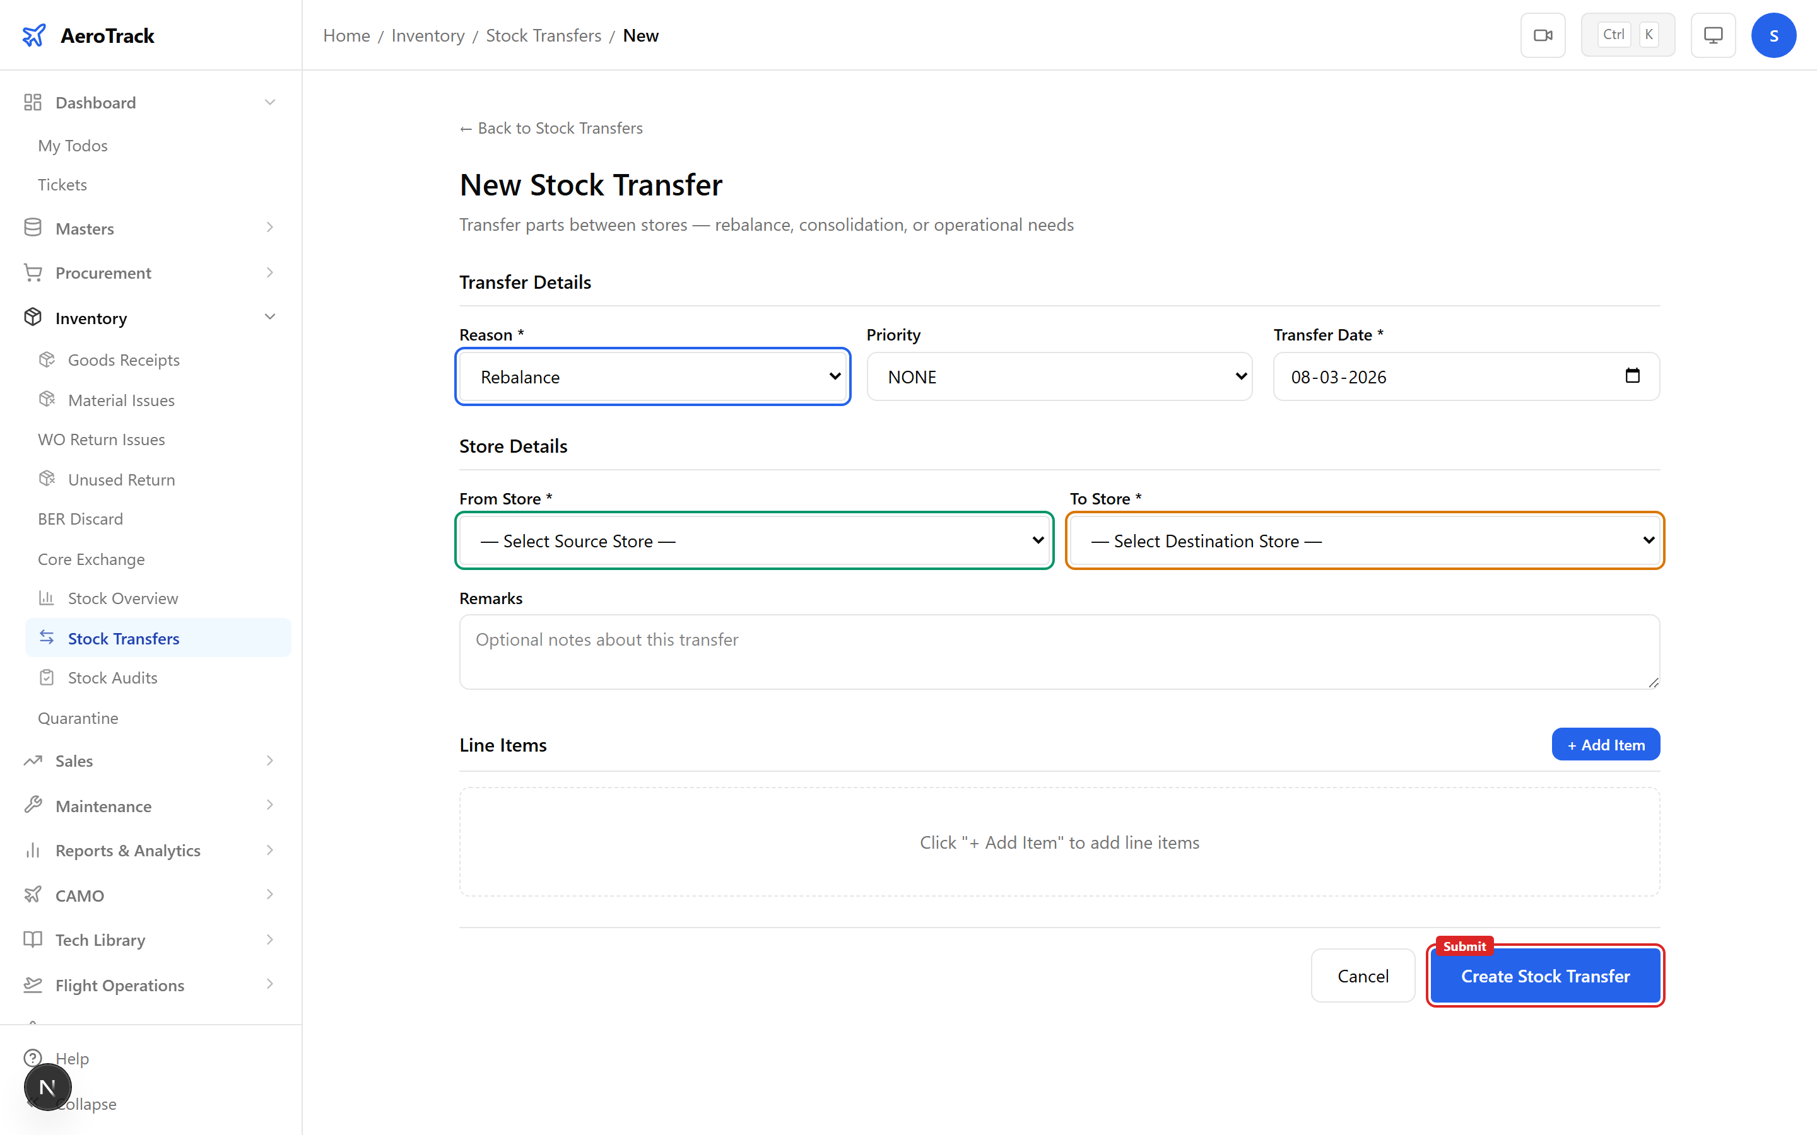Screen dimensions: 1817x1135
Task: Click the video recording icon in top bar
Action: tap(1543, 35)
